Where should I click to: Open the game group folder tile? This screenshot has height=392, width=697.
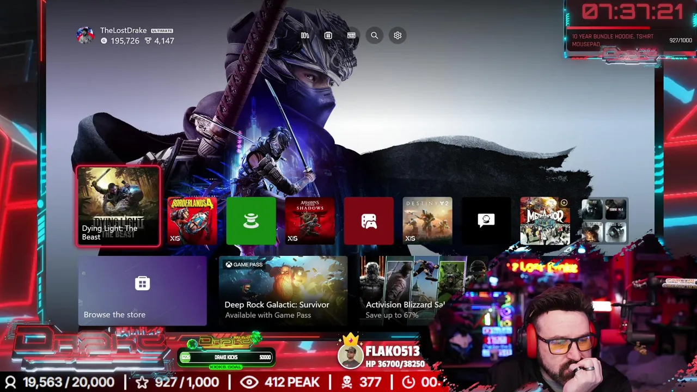(x=604, y=221)
